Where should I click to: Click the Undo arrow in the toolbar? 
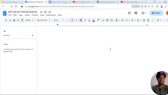click(x=6, y=20)
